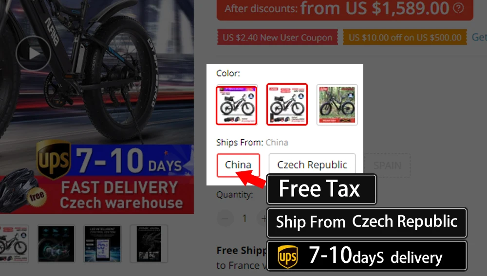Select the first bike color option

[x=237, y=106]
